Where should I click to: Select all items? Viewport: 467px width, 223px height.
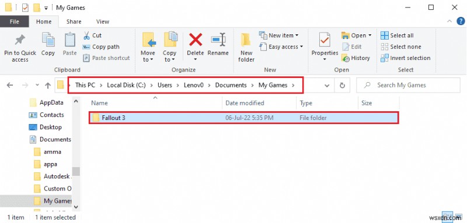click(x=398, y=36)
